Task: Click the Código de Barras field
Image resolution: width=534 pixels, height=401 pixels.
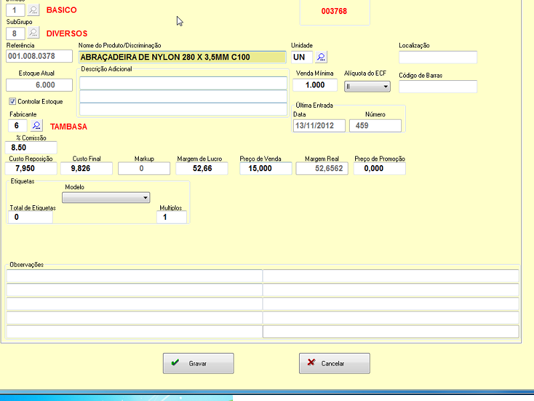Action: (438, 86)
